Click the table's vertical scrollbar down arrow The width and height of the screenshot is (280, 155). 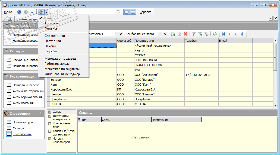276,106
